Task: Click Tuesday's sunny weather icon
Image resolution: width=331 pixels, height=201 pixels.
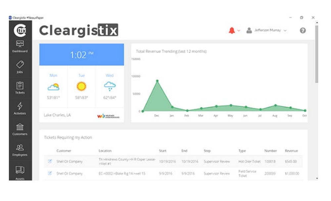Action: tap(81, 86)
